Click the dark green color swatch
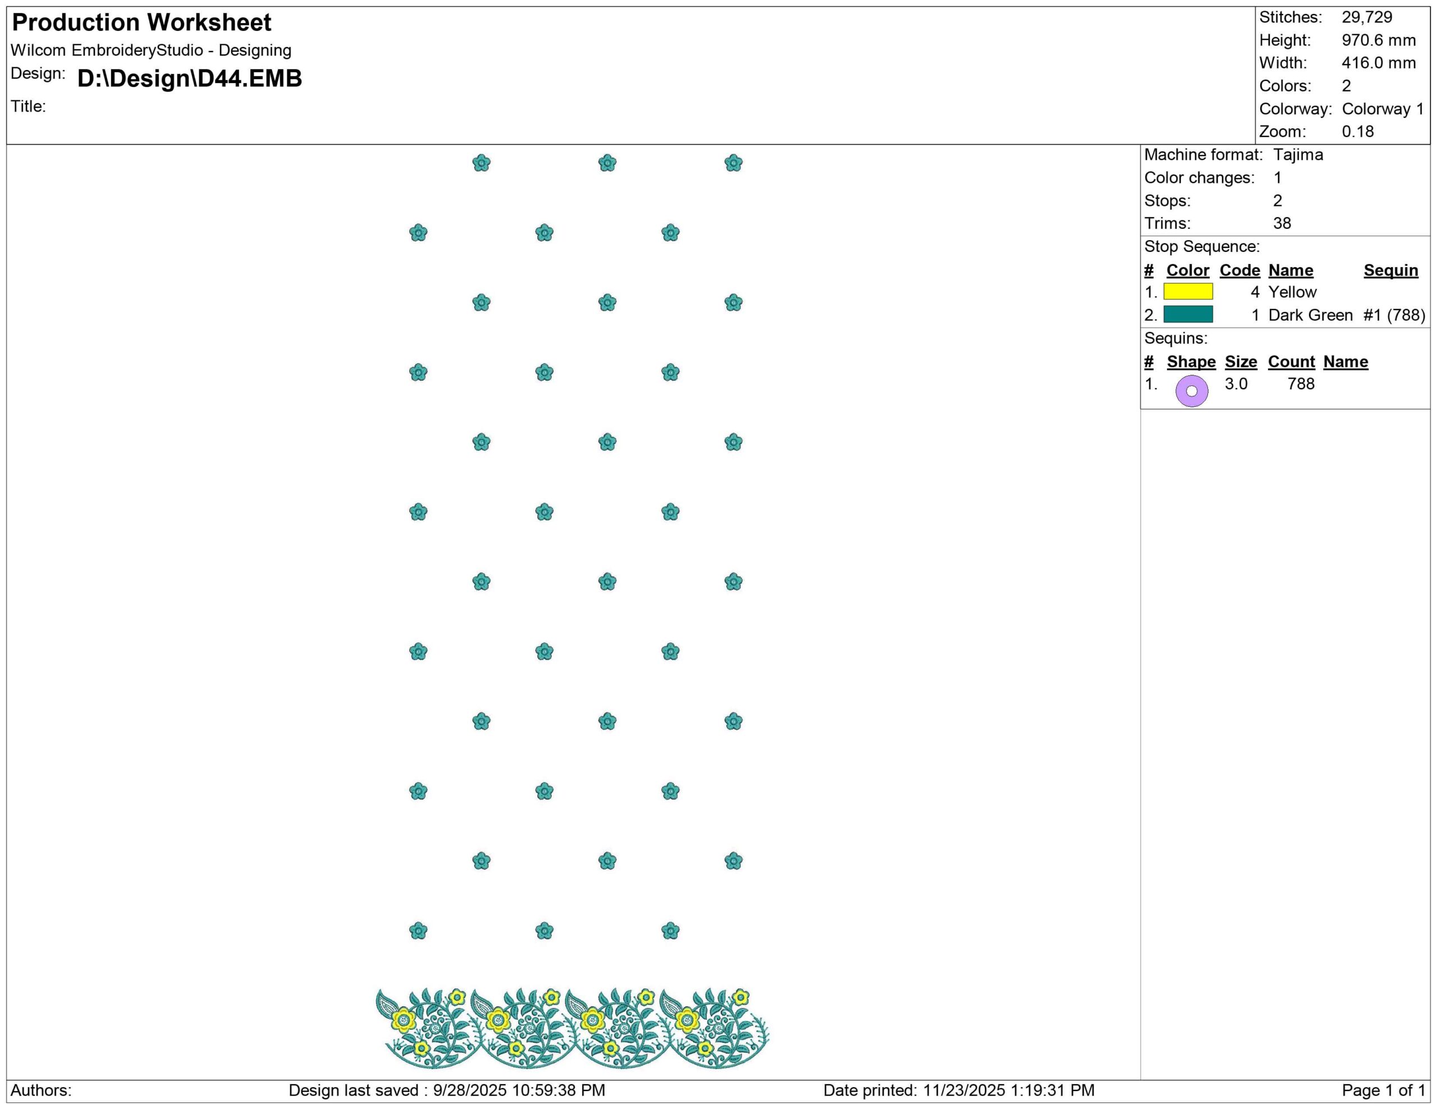Viewport: 1437px width, 1105px height. tap(1188, 315)
